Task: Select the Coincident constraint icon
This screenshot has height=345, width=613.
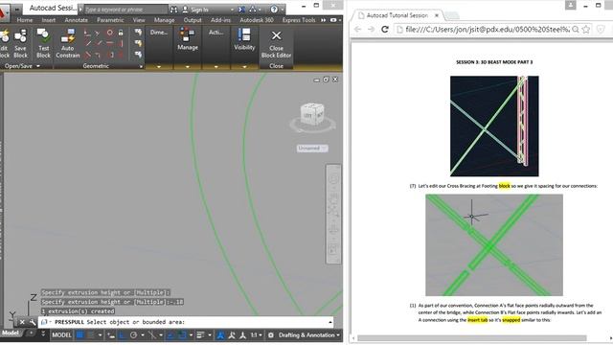Action: 87,33
